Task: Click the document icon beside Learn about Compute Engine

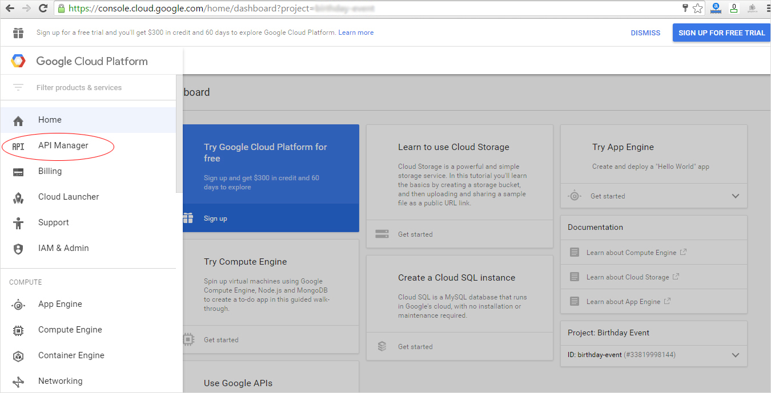Action: (575, 252)
